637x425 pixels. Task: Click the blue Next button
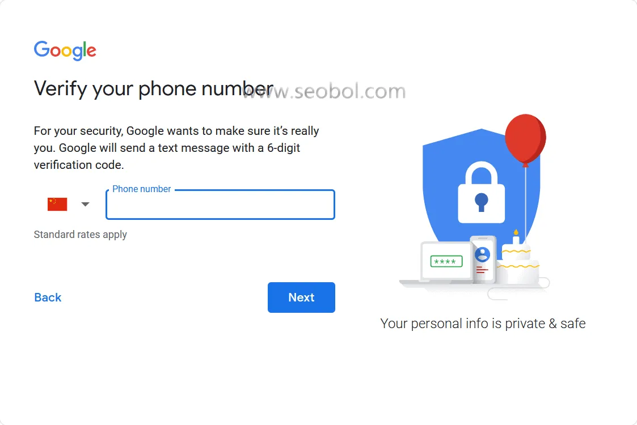tap(301, 297)
